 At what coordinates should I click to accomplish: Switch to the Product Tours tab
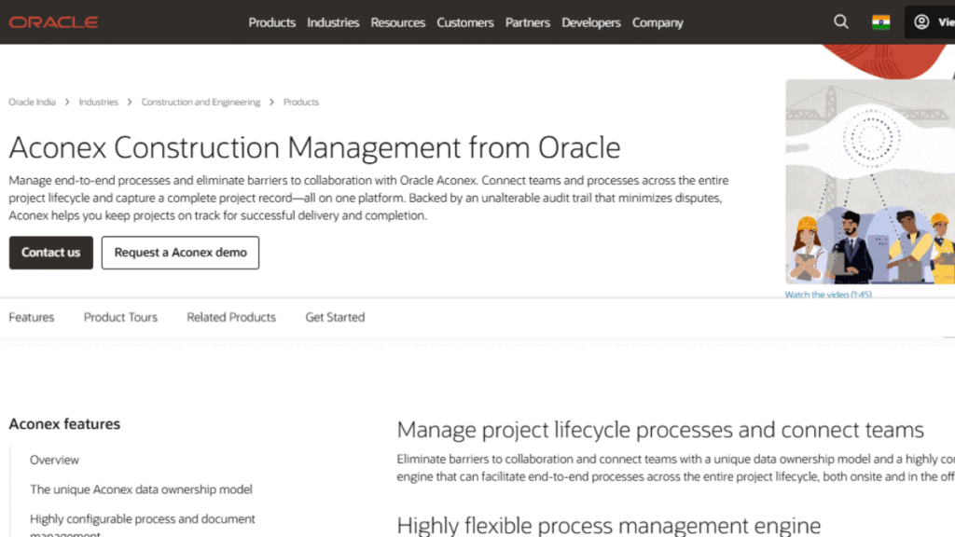coord(120,317)
